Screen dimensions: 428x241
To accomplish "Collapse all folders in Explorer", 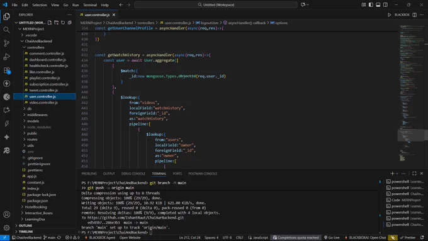I will (x=70, y=23).
